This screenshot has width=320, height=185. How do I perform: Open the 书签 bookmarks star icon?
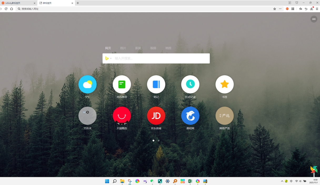pos(224,84)
